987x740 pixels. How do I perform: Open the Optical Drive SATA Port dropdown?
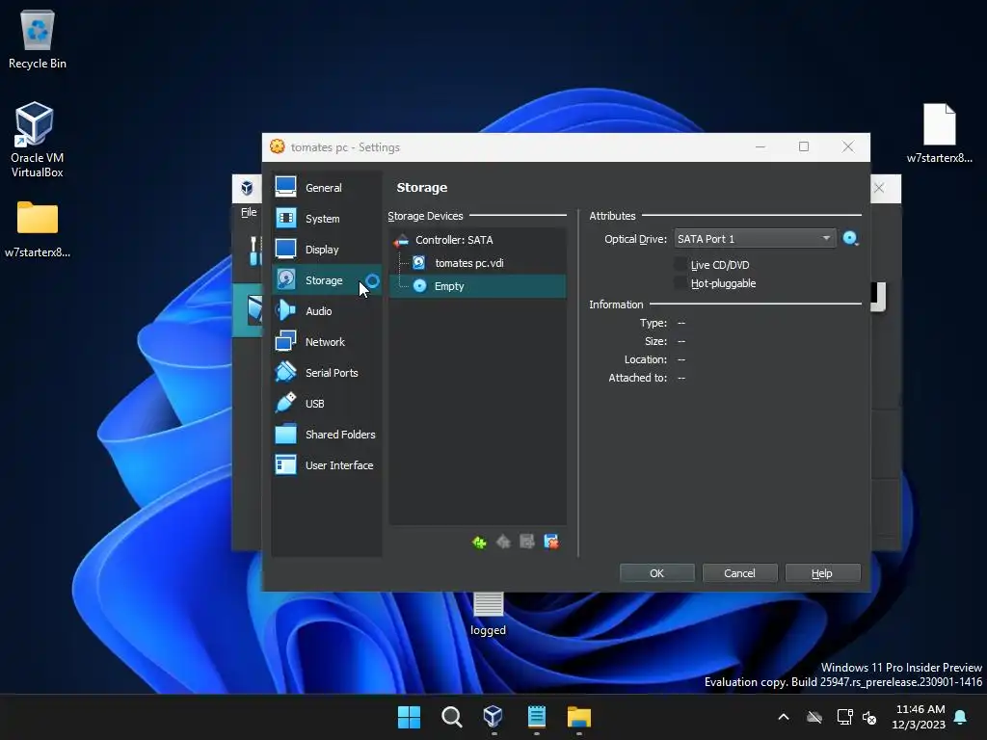point(755,239)
